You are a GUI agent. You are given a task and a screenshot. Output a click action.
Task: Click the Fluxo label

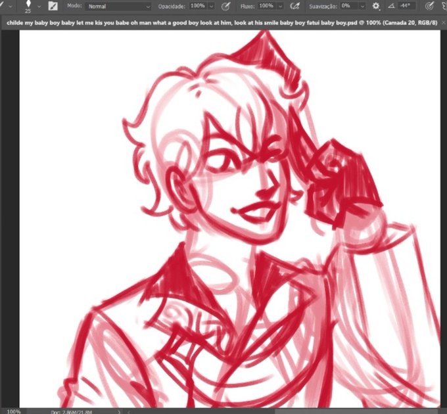tap(247, 6)
